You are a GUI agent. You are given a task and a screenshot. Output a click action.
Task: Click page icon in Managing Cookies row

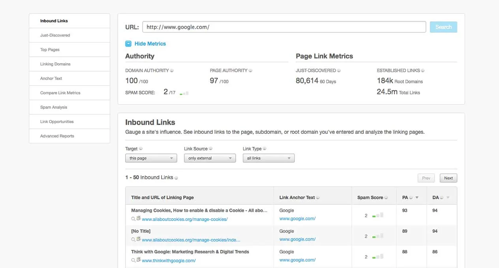click(x=139, y=219)
